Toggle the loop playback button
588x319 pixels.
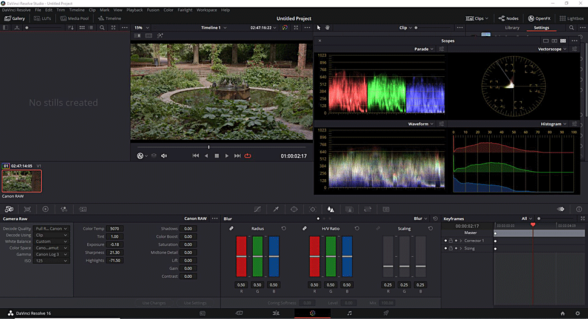tap(248, 156)
